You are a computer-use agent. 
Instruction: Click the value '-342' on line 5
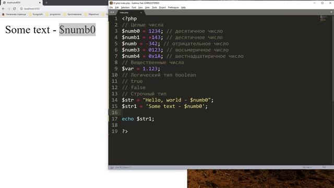pyautogui.click(x=151, y=44)
